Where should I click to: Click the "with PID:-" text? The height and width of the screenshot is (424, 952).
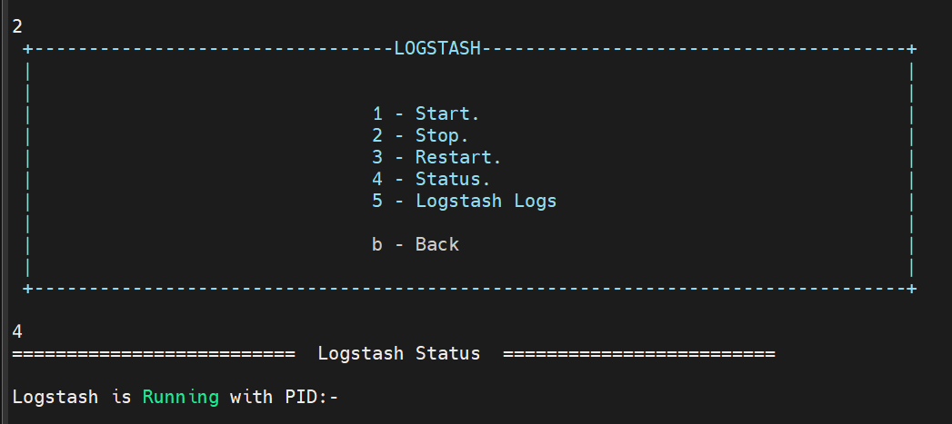(x=284, y=397)
